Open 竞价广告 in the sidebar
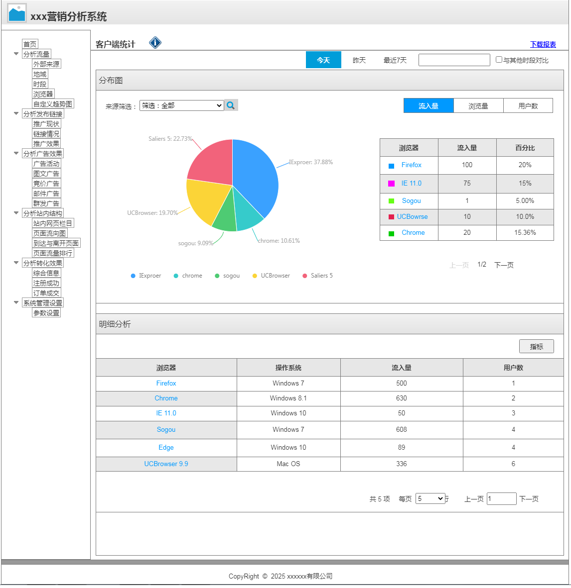The image size is (571, 588). [x=46, y=184]
